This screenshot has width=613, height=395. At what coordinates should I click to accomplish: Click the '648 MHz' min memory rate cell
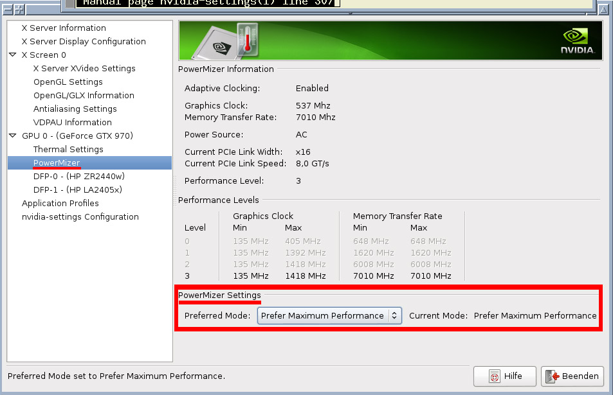[371, 241]
